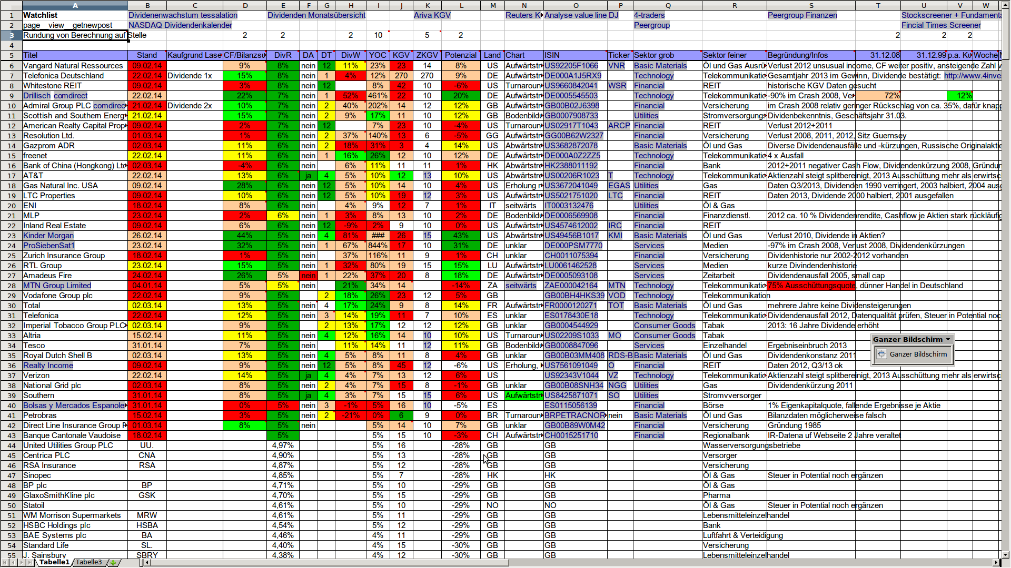Go to the last sheet tab with the navigation arrow
The height and width of the screenshot is (568, 1011).
point(30,562)
